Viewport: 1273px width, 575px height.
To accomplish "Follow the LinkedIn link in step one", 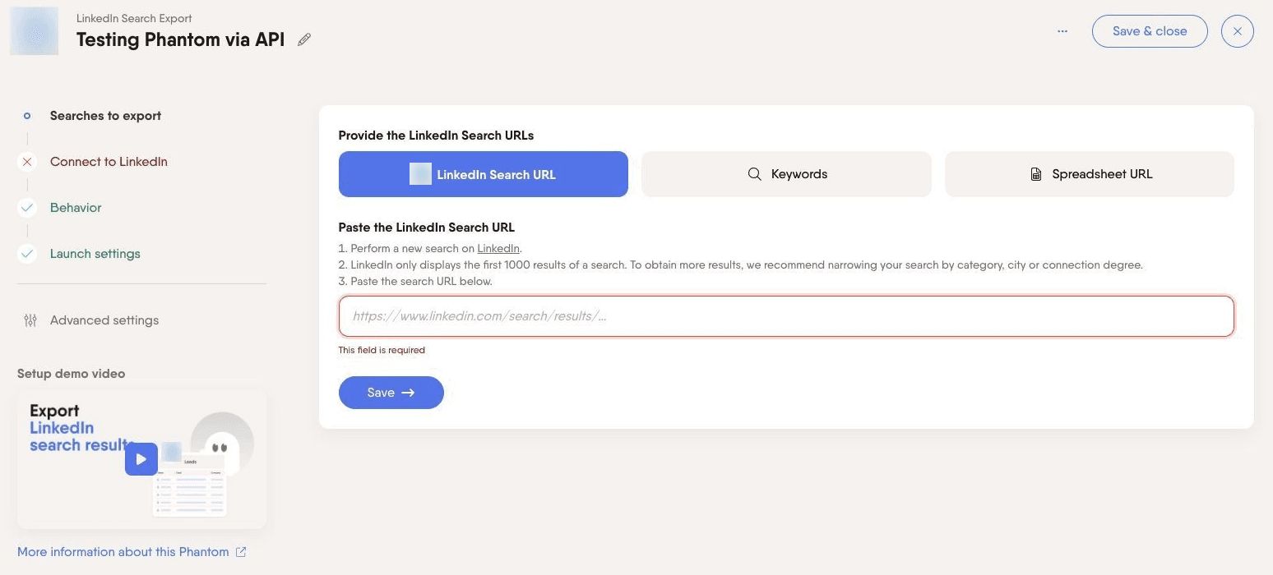I will (498, 248).
